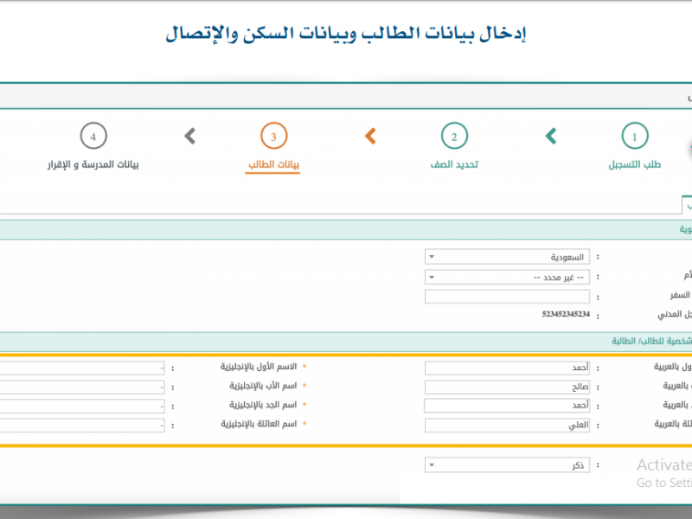Click the civil record number 523452345234
Image resolution: width=692 pixels, height=519 pixels.
tap(566, 314)
